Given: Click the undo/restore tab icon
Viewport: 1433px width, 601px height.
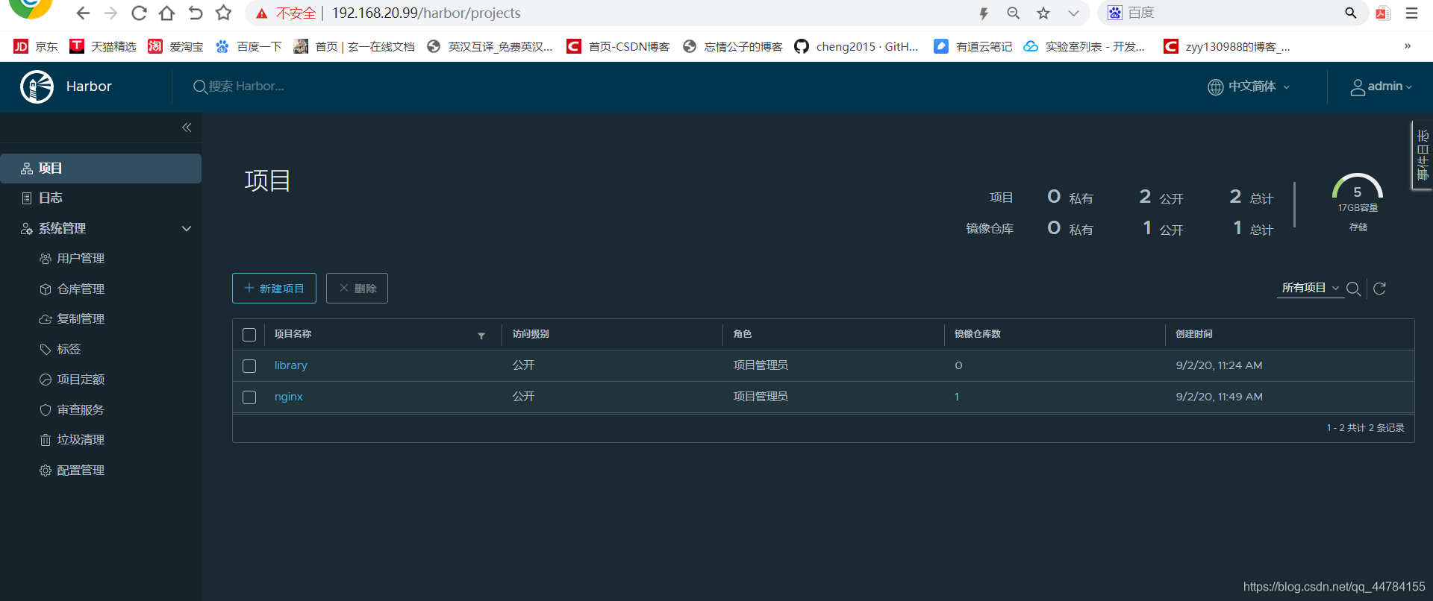Looking at the screenshot, I should (196, 13).
